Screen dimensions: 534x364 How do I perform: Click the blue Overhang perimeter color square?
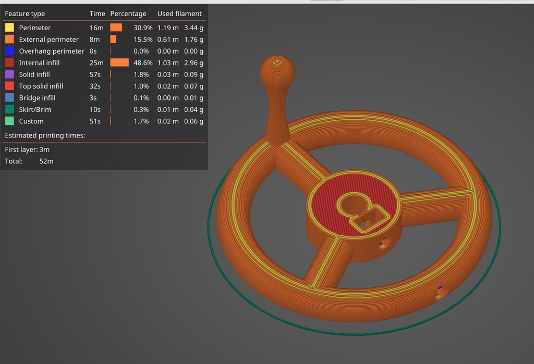click(x=8, y=51)
